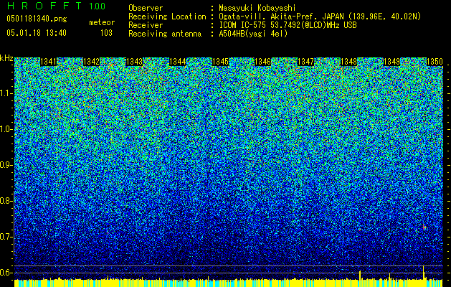The image size is (451, 287).
Task: Click the tallest yellow spike near 1350
Action: pyautogui.click(x=423, y=273)
